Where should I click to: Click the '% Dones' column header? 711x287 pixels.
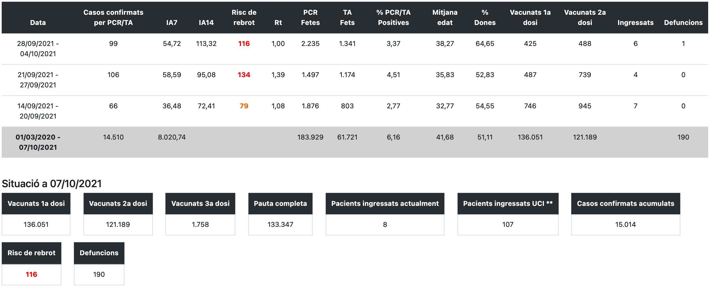point(485,18)
